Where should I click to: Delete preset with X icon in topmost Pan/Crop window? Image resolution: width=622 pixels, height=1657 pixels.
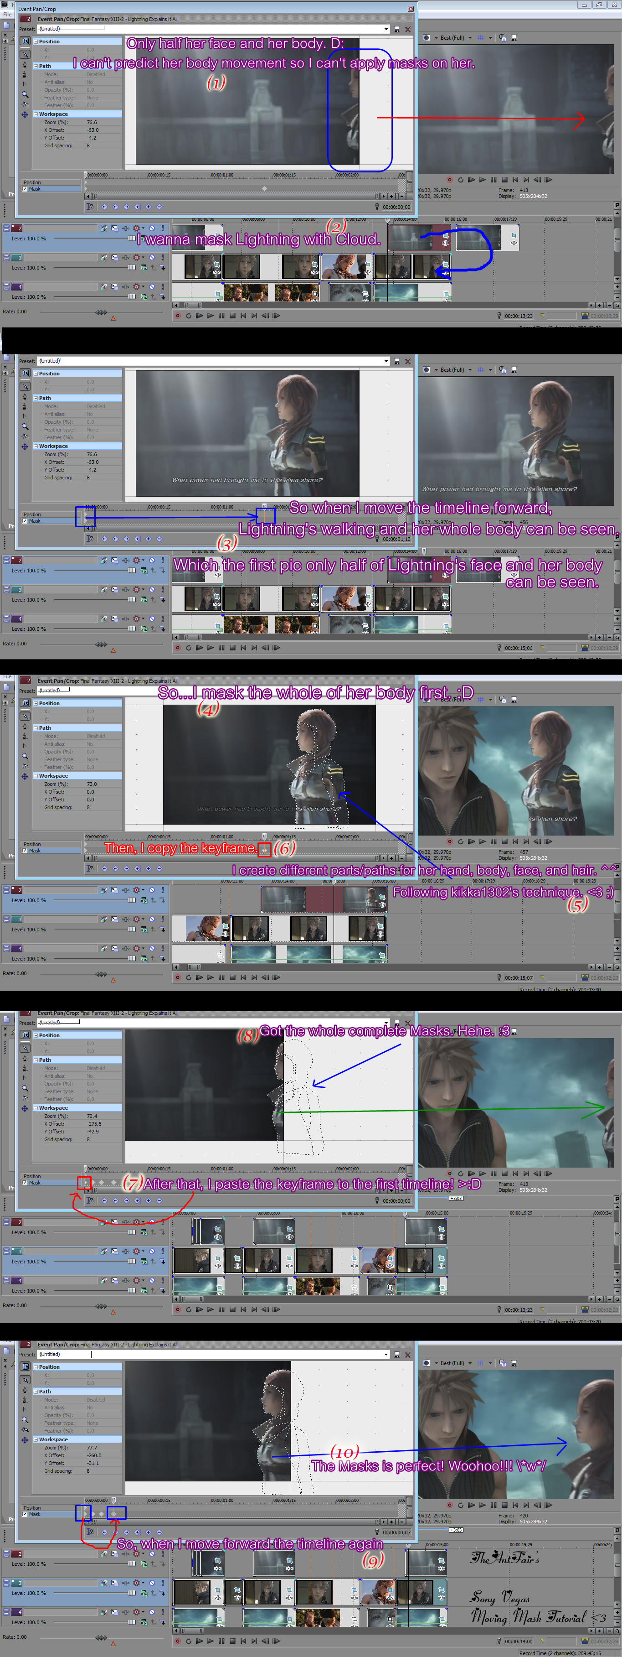[408, 30]
